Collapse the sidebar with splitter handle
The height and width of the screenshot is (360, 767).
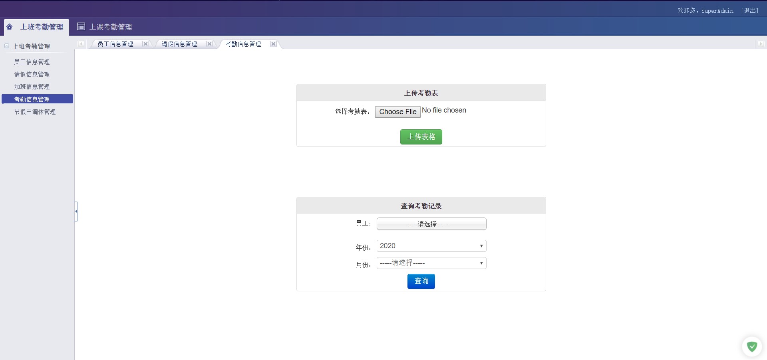click(x=76, y=211)
